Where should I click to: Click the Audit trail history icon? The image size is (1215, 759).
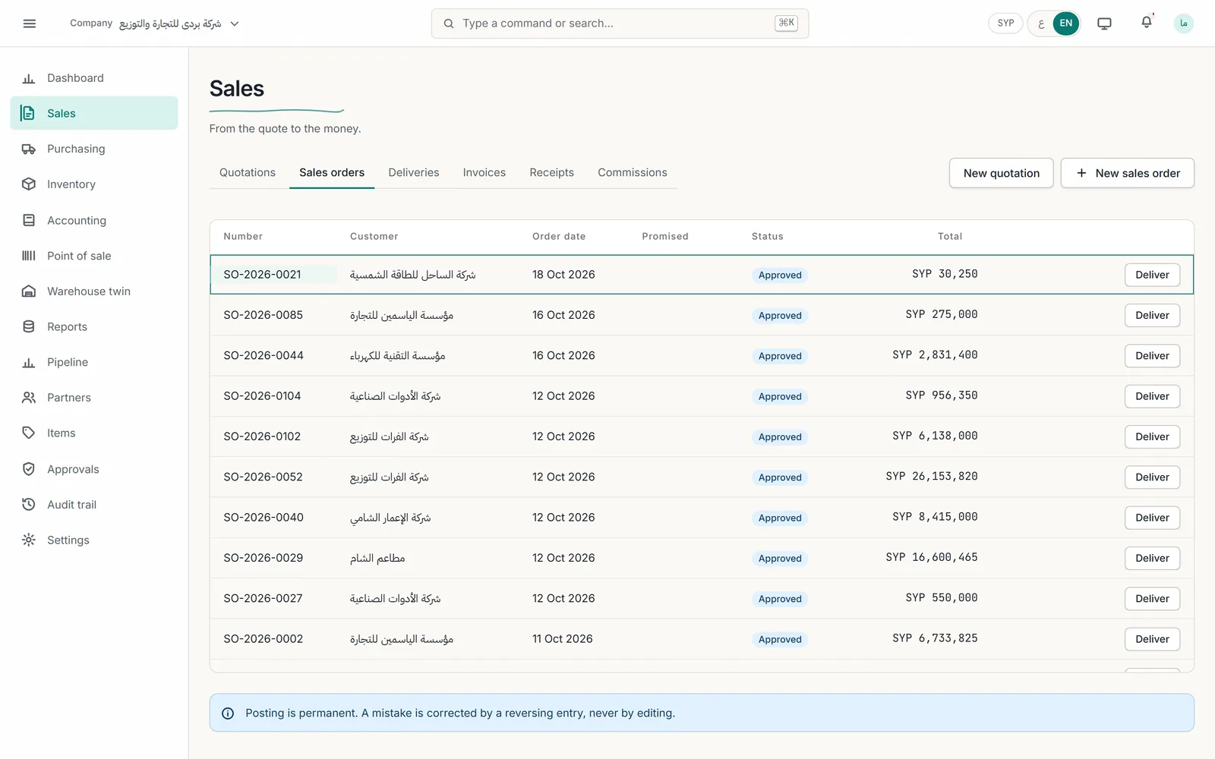(x=29, y=505)
